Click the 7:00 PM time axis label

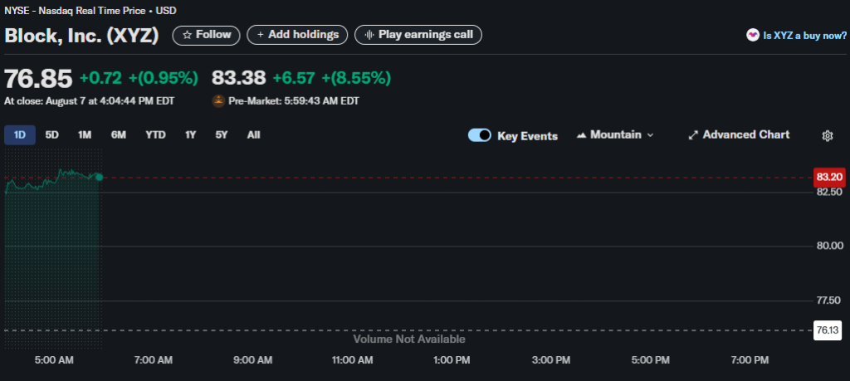click(750, 360)
